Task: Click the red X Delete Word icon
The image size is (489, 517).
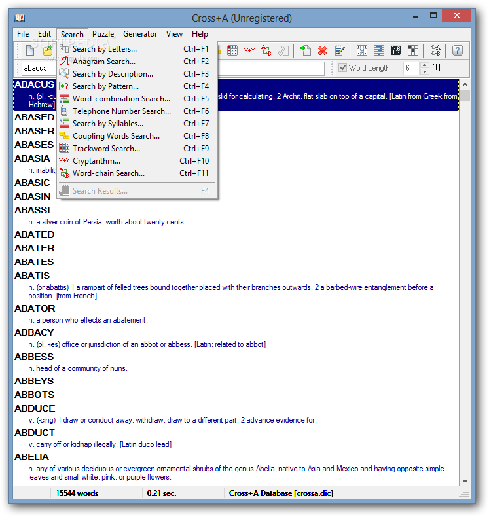Action: point(322,50)
